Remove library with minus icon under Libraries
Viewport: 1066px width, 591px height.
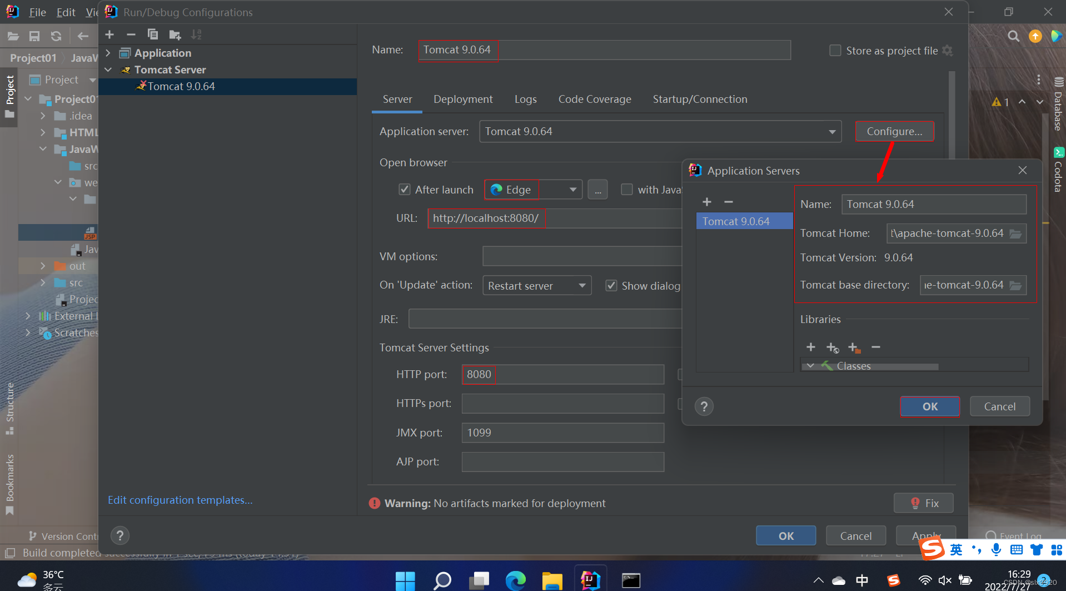[x=876, y=347]
